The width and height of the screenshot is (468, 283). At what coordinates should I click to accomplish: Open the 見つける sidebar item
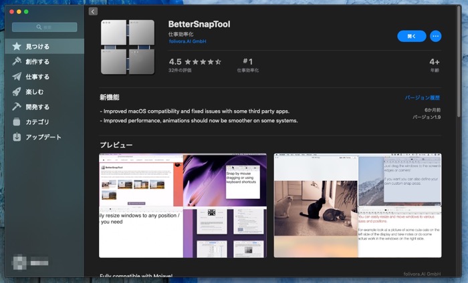pos(45,46)
